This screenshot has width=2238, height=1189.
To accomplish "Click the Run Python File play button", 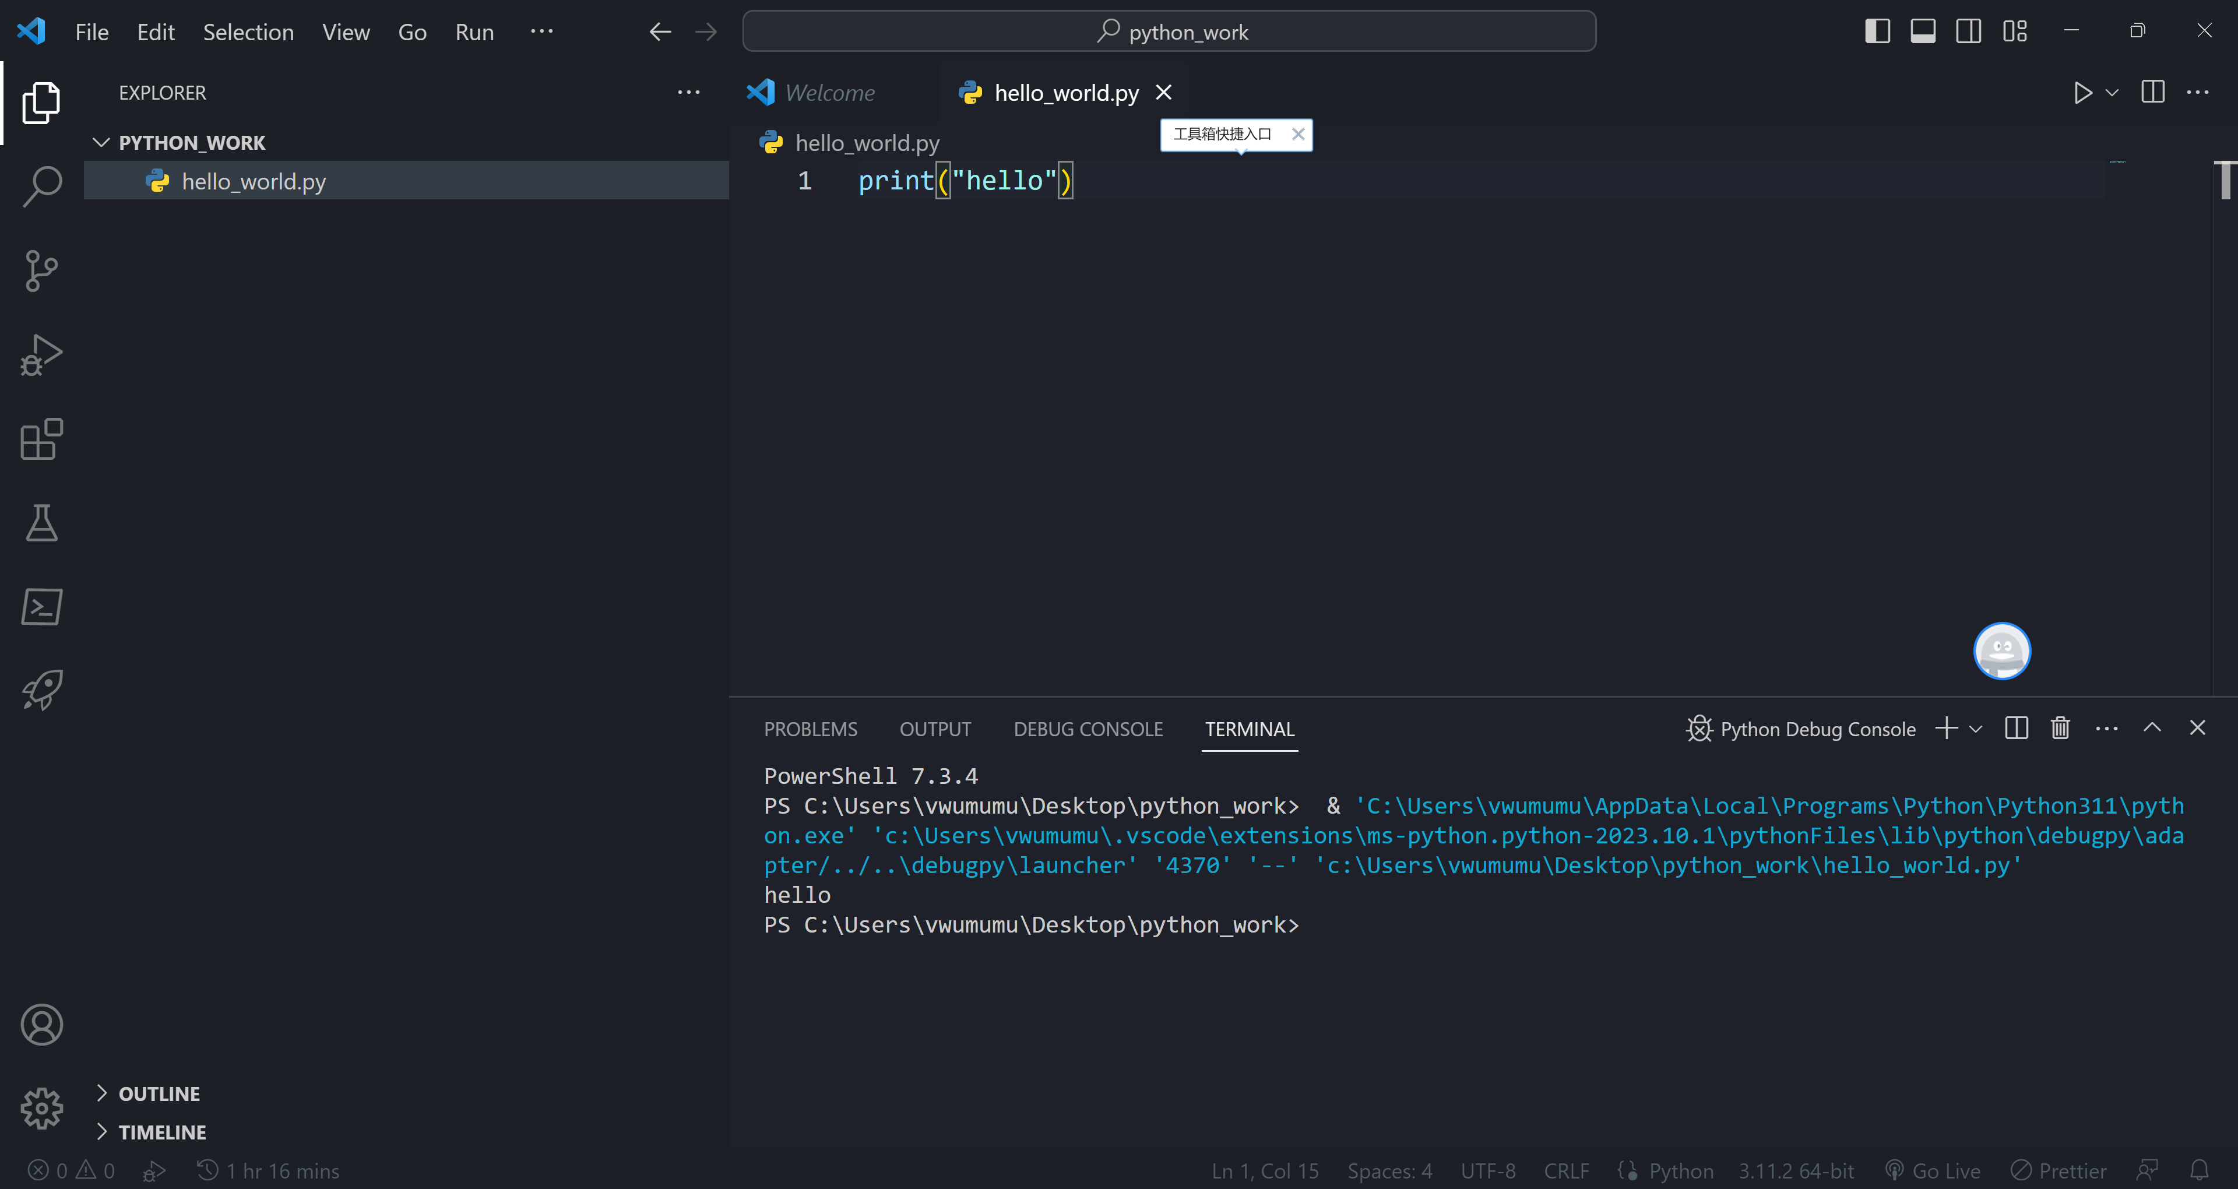I will [2082, 93].
